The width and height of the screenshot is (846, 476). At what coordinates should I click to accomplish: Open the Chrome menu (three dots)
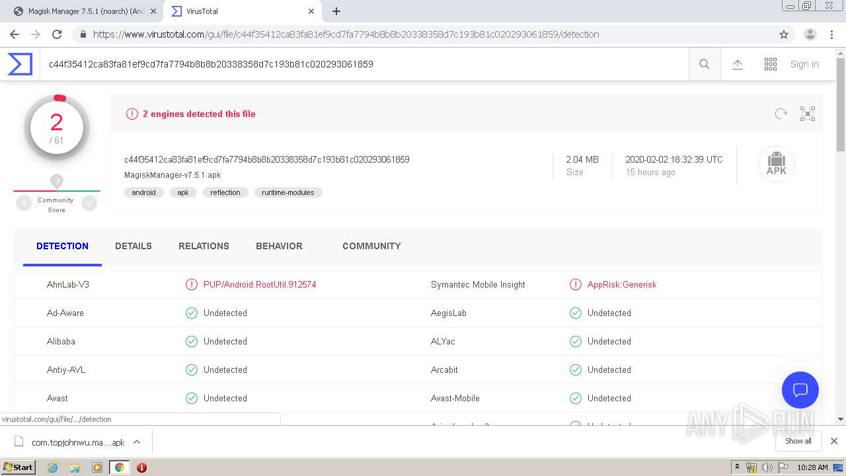831,34
